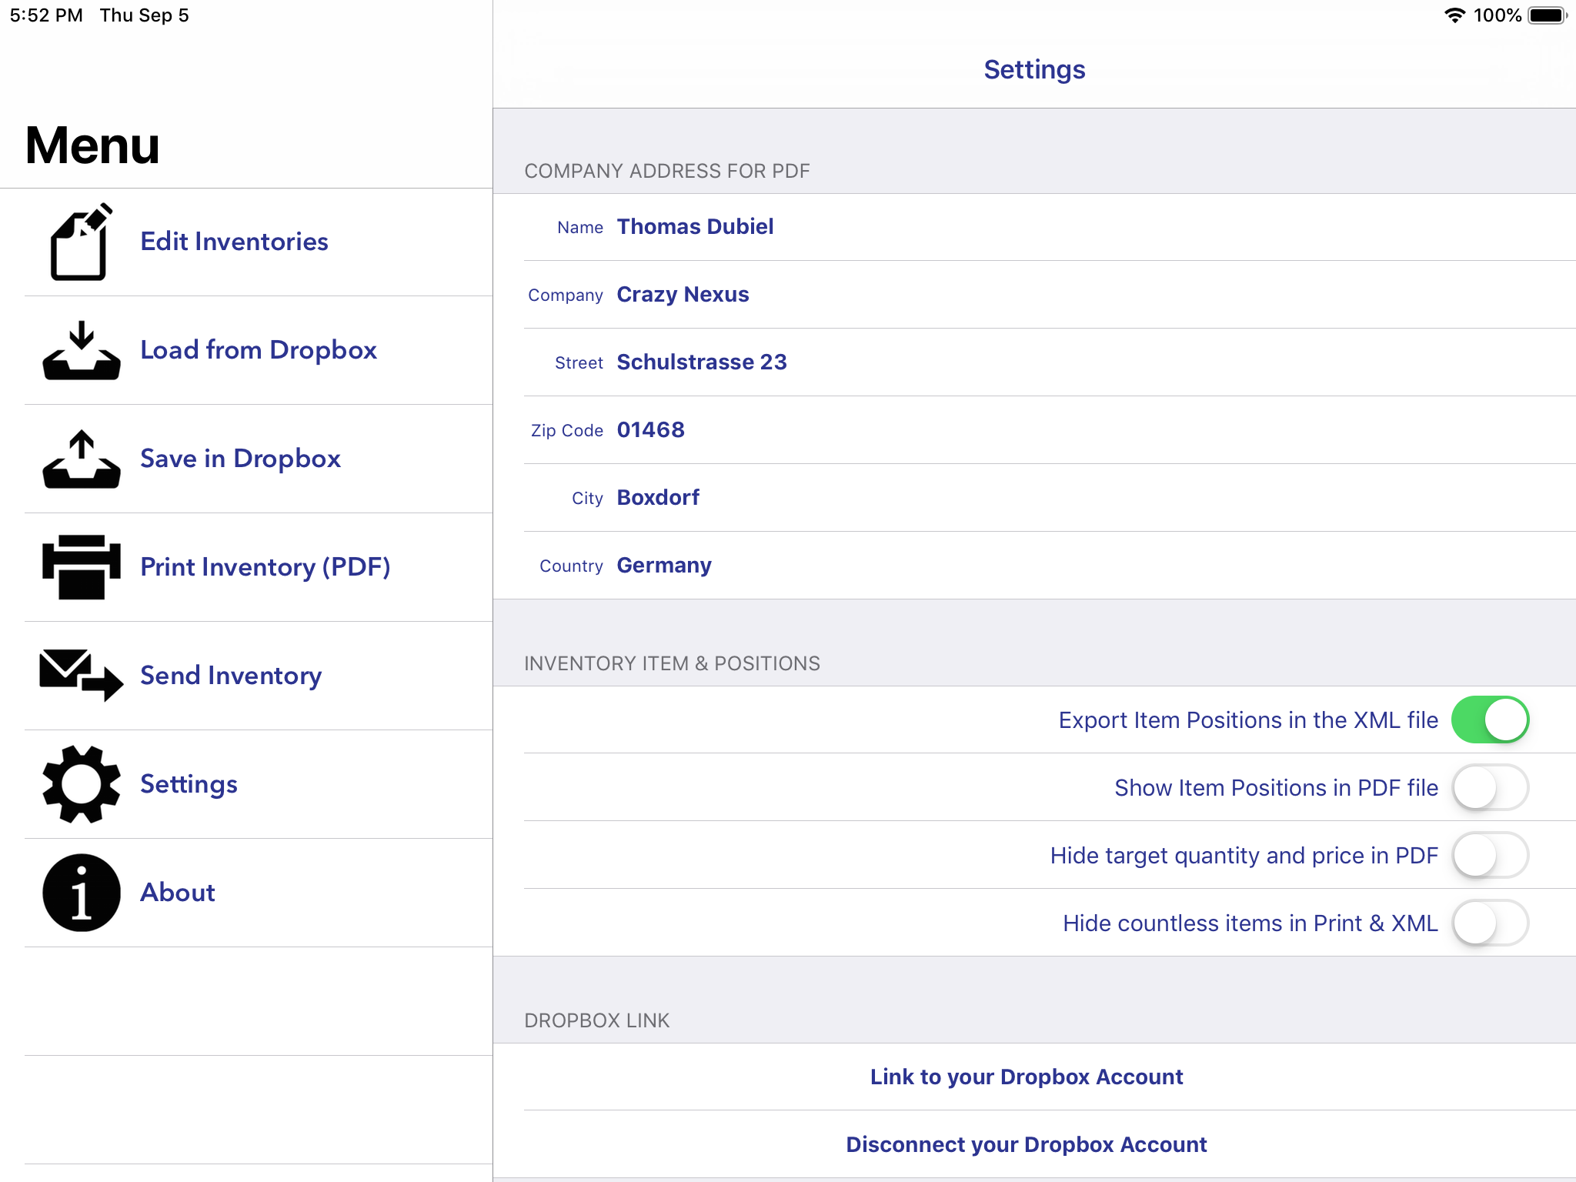Screen dimensions: 1576x1182
Task: Disable Export Item Positions in the XML file
Action: [1490, 719]
